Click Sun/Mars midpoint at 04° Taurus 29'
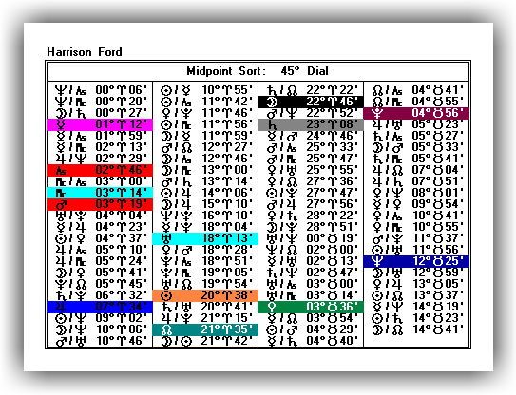The image size is (516, 395). pyautogui.click(x=312, y=329)
